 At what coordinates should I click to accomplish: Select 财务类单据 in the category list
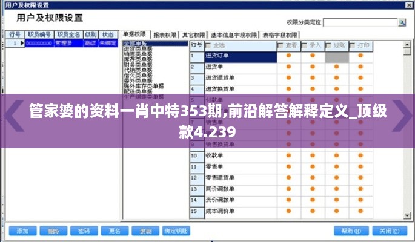[x=138, y=65]
